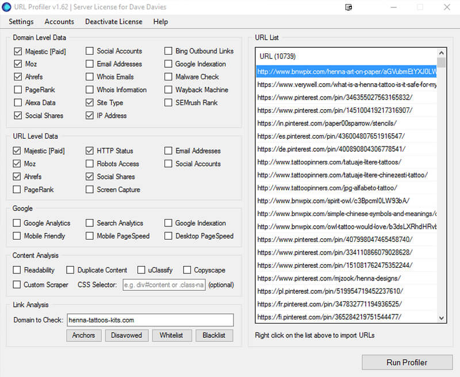
Task: Enable Custom Scraper checkbox
Action: (x=17, y=284)
